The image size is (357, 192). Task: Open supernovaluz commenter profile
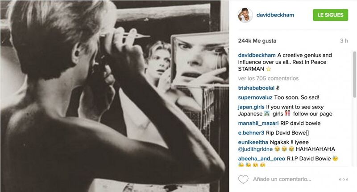(x=255, y=97)
